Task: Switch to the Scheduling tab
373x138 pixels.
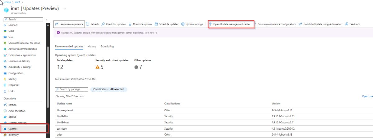Action: [x=107, y=46]
